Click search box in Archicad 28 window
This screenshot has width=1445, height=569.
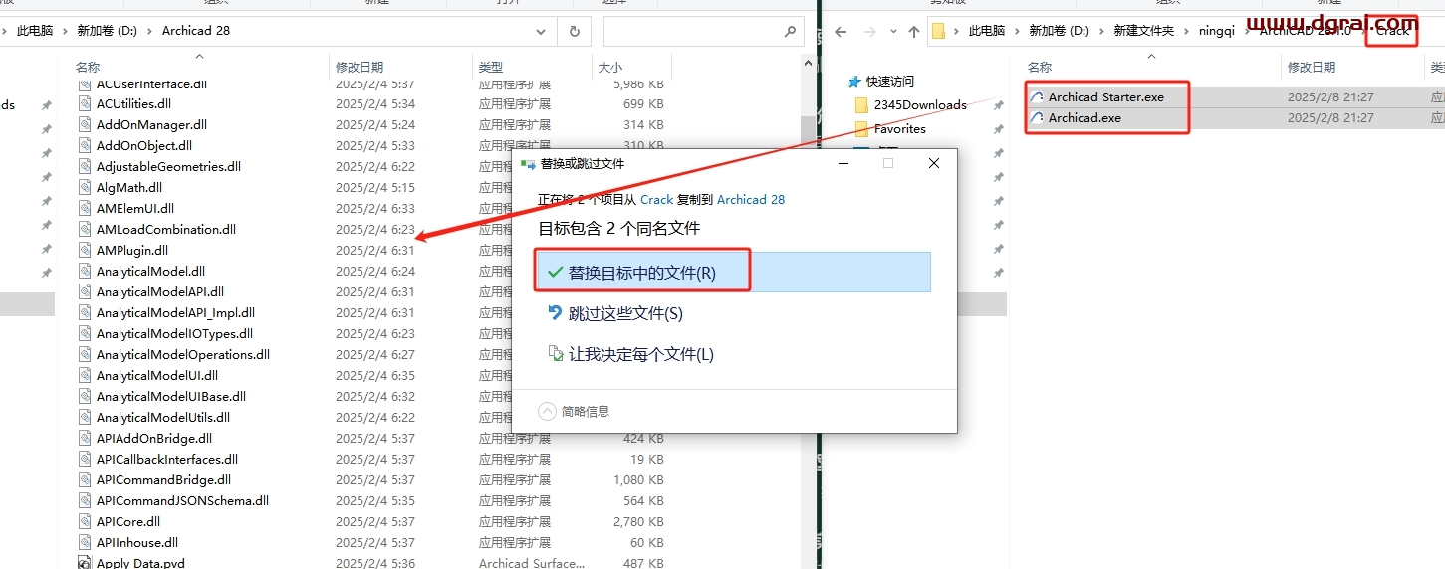[x=703, y=31]
